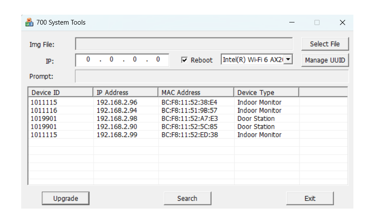This screenshot has width=372, height=222.
Task: Click the Upgrade button
Action: (66, 198)
